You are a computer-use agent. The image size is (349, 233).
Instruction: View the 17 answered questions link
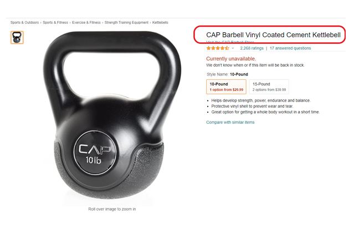tap(290, 48)
